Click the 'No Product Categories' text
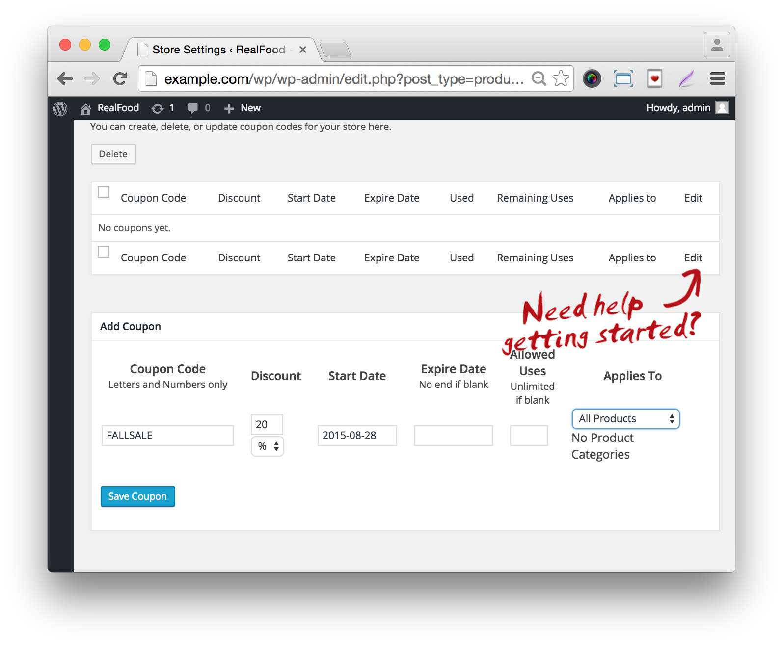Image resolution: width=782 pixels, height=645 pixels. pyautogui.click(x=603, y=446)
